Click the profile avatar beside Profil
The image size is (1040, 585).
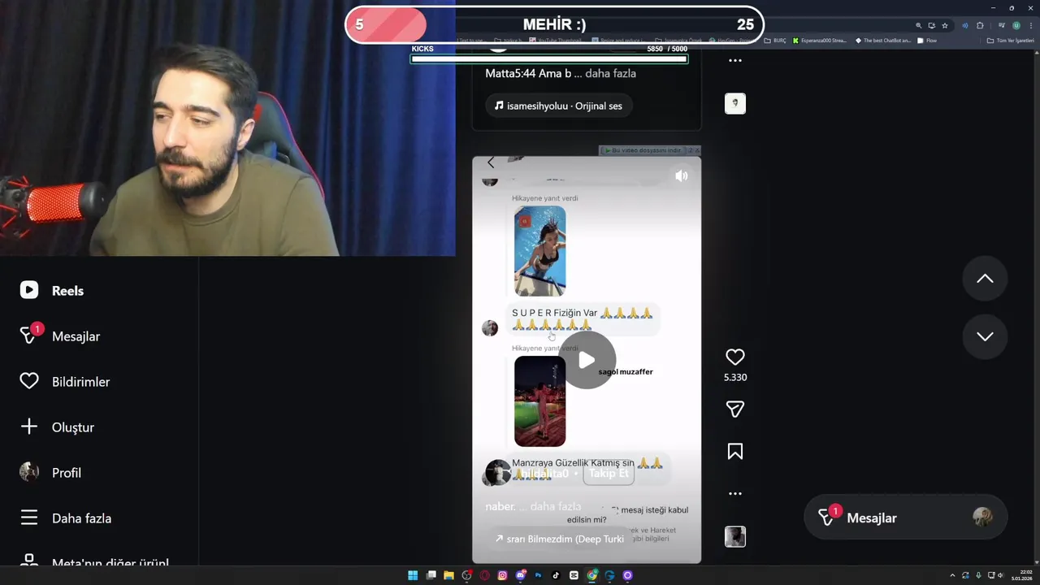[x=29, y=472]
